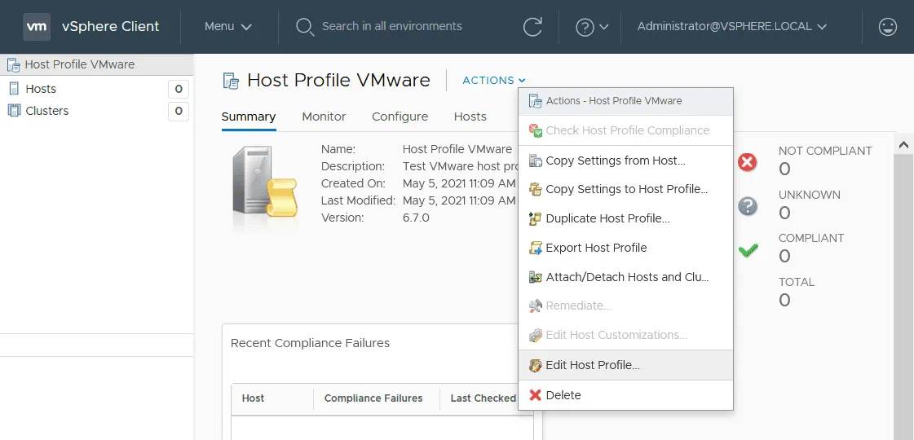Click the Clusters icon in left sidebar

tap(14, 111)
